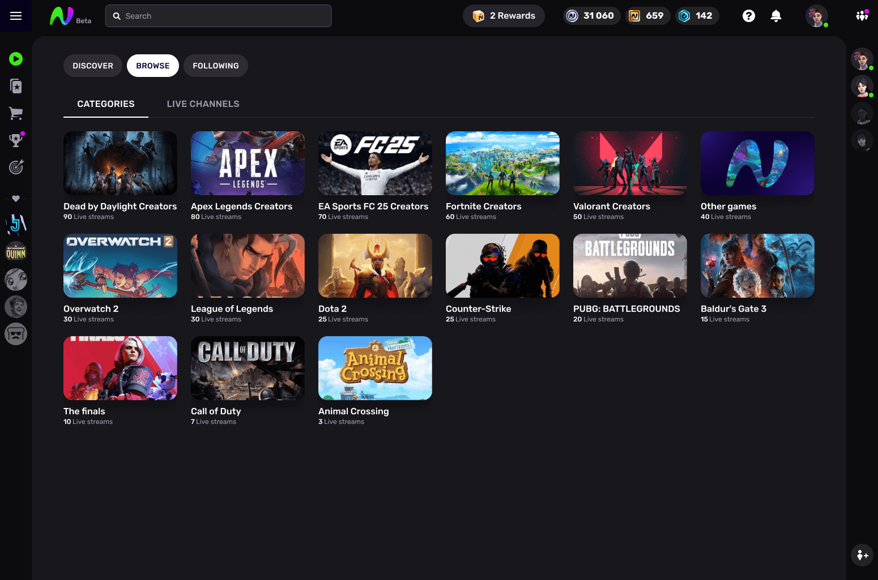This screenshot has width=878, height=580.
Task: Open the mustache sunglasses channel avatar
Action: 16,334
